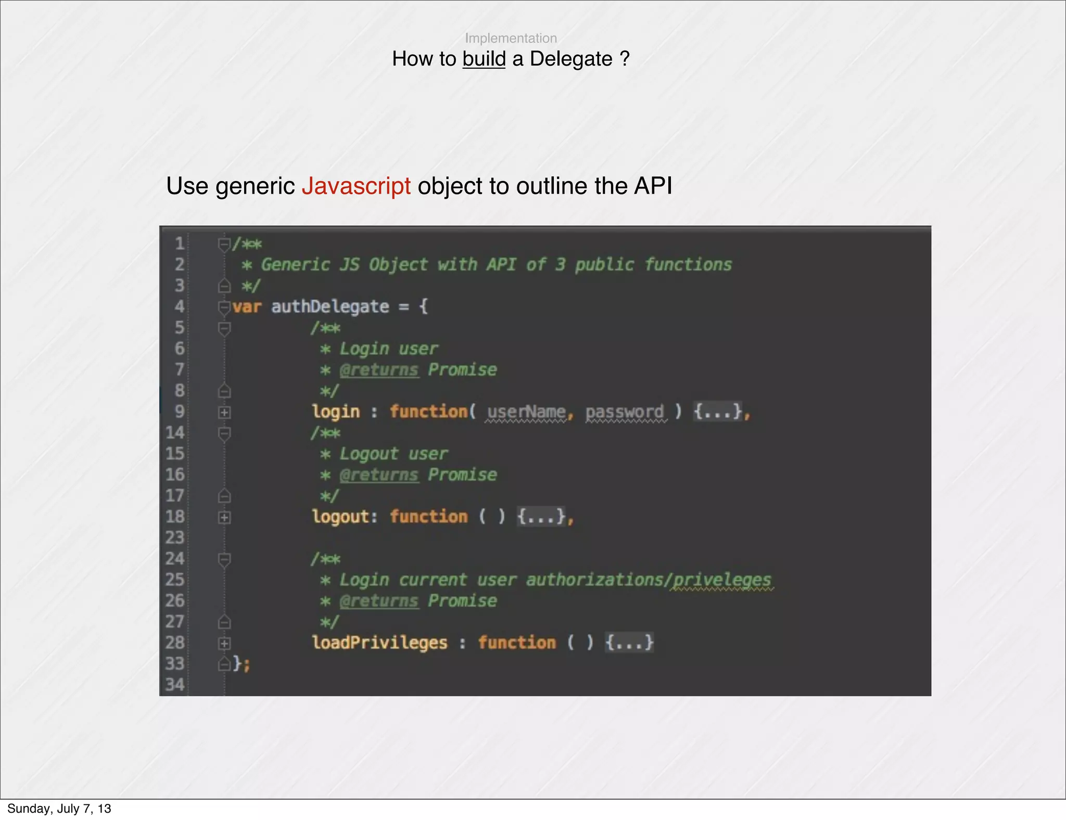Image resolution: width=1066 pixels, height=820 pixels.
Task: Click line number 18 in the gutter
Action: 175,517
